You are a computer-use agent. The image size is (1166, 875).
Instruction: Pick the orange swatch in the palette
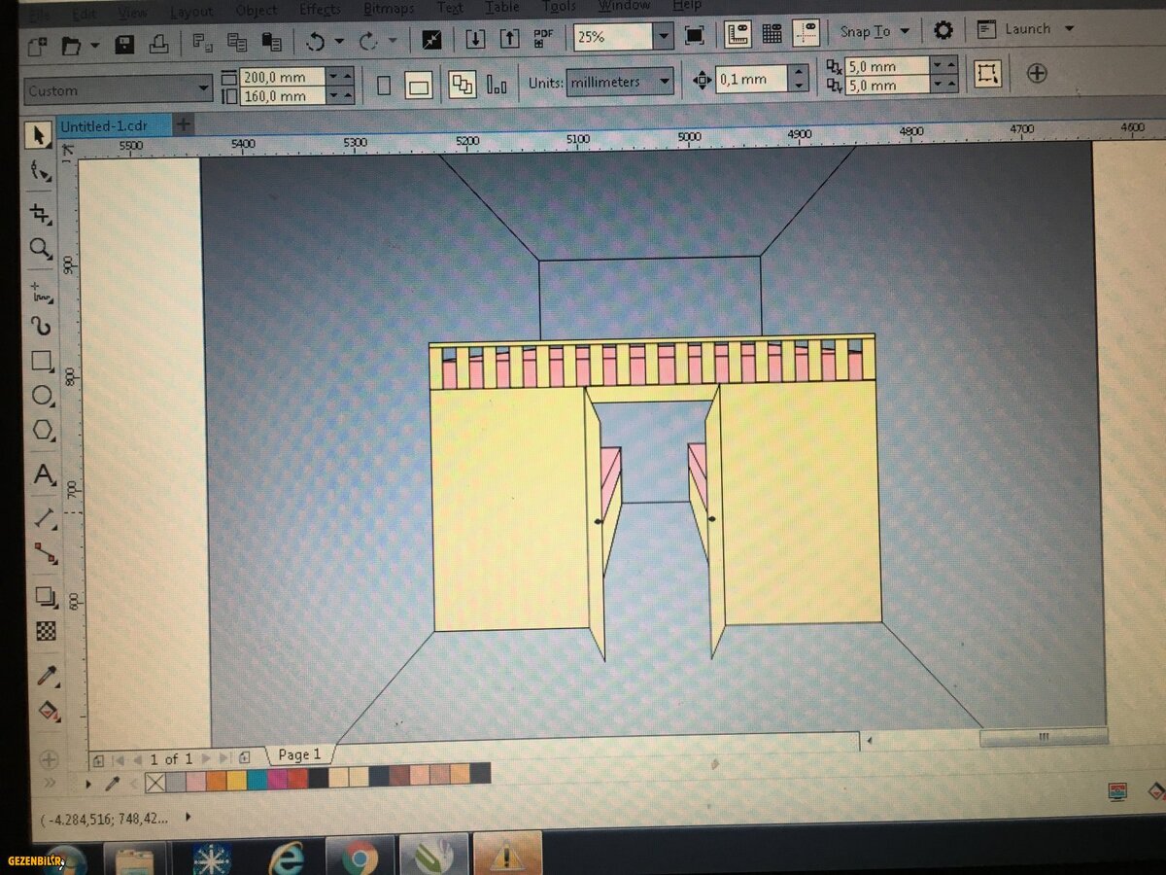[216, 778]
